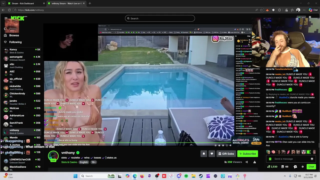Open LONEWOLFanCUB's channel in the sidebar
The width and height of the screenshot is (320, 180).
point(22,161)
